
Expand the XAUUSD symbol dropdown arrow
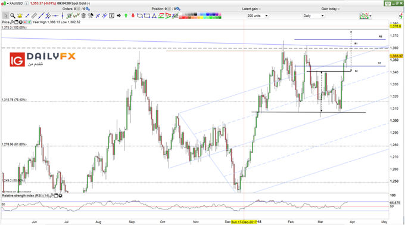click(8, 4)
